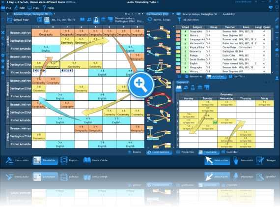Open the User's Guide

(95, 160)
